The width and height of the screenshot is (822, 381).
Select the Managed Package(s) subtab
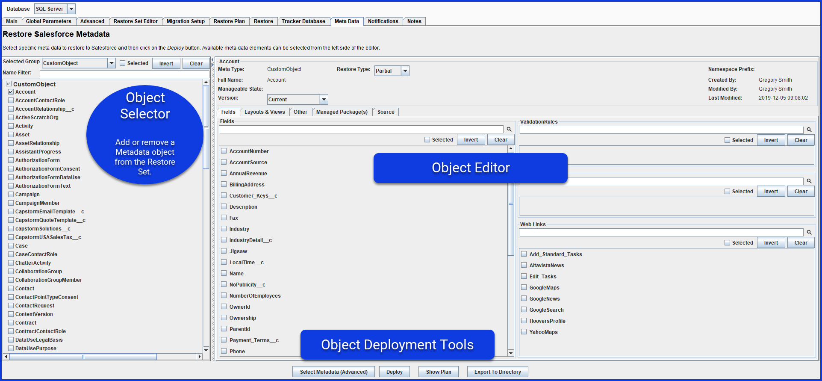(342, 112)
